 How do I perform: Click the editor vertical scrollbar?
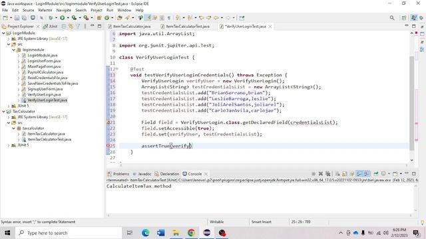(412, 103)
